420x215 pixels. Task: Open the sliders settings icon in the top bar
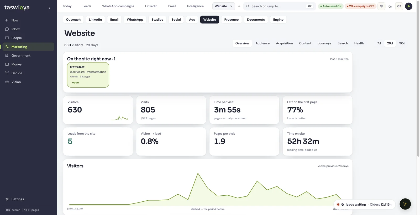(381, 6)
